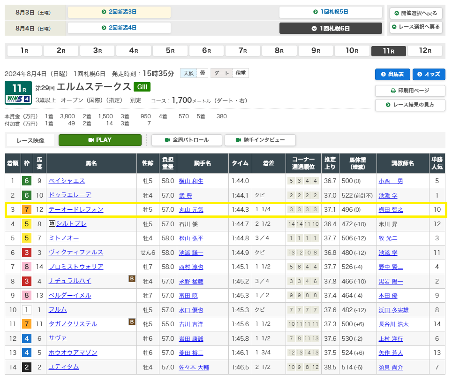
Task: Play the race video with PLAY button
Action: pyautogui.click(x=100, y=140)
